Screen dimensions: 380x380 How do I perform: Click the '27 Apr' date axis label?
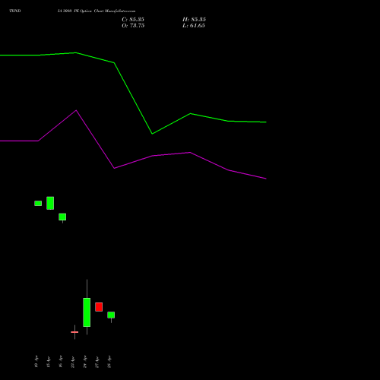click(x=97, y=362)
